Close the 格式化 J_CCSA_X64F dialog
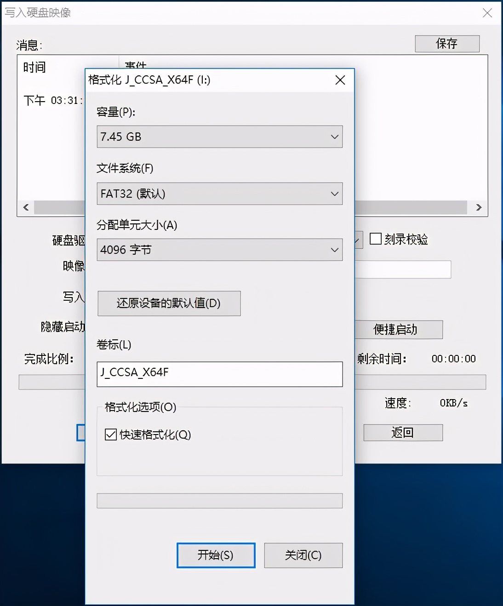This screenshot has height=606, width=503. (340, 80)
